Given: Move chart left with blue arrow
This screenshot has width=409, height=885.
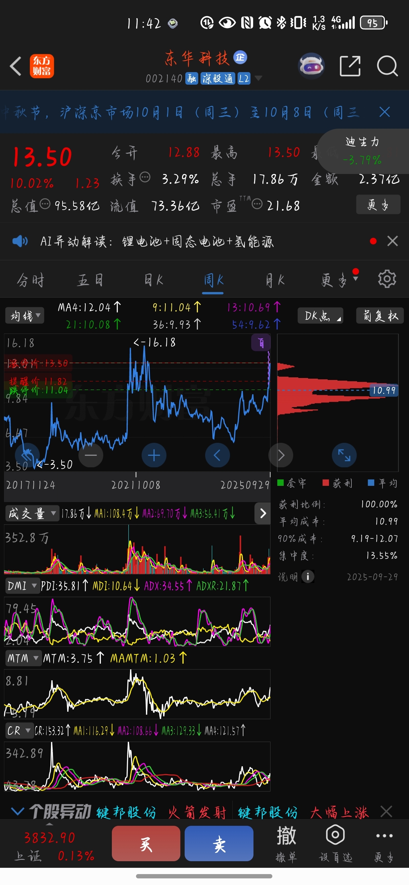Looking at the screenshot, I should point(217,455).
